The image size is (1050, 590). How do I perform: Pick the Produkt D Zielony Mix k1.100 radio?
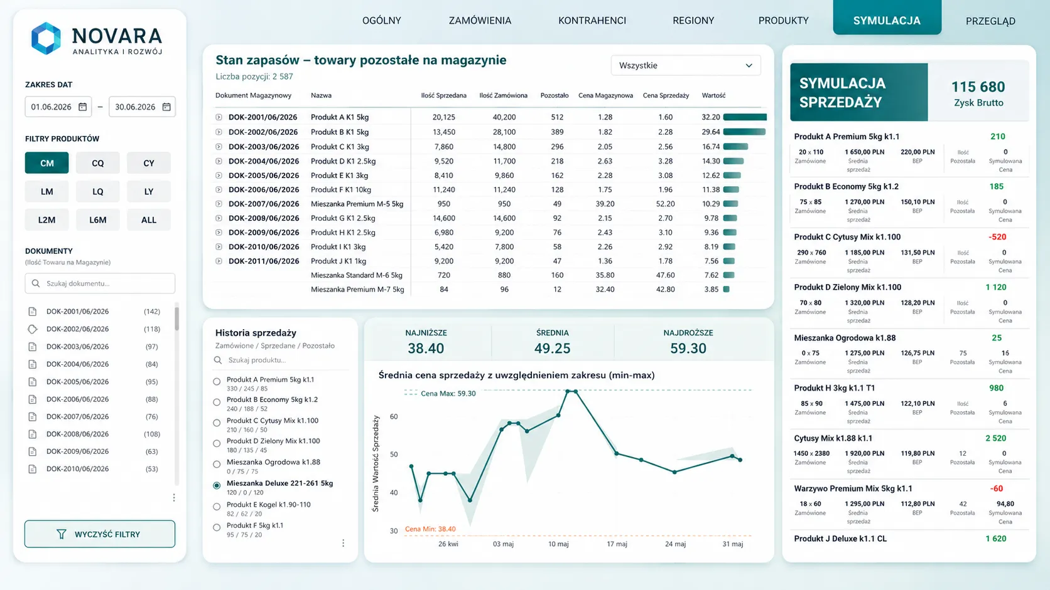(x=217, y=444)
